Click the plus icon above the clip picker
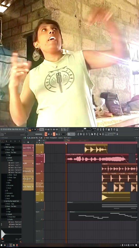The image size is (139, 248). point(28,142)
